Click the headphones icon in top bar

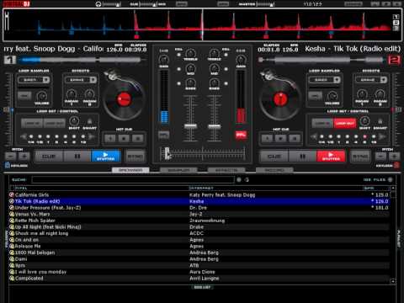point(98,4)
